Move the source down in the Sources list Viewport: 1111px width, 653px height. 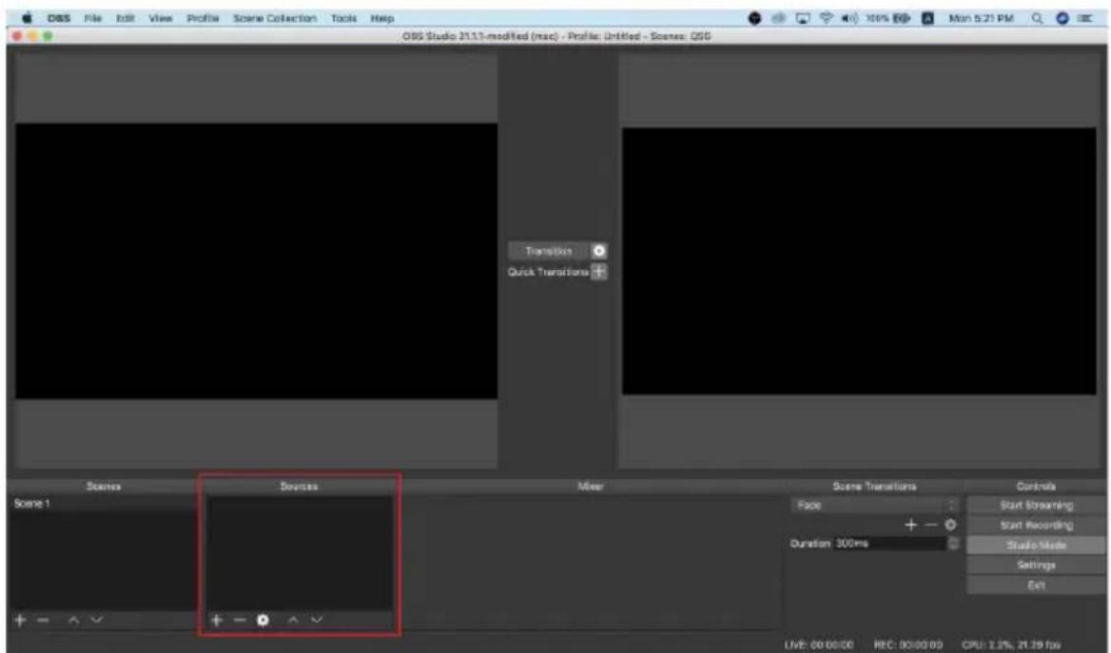click(317, 621)
